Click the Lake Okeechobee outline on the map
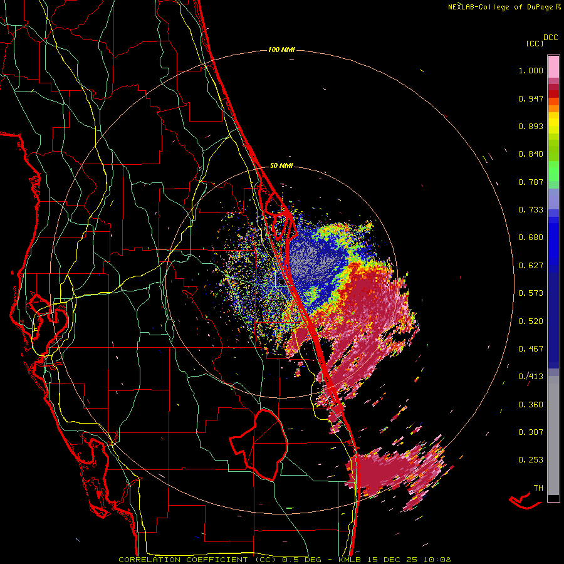564x564 pixels. click(x=259, y=444)
